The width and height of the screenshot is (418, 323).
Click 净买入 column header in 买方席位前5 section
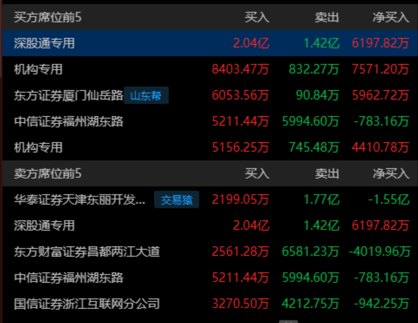point(391,17)
